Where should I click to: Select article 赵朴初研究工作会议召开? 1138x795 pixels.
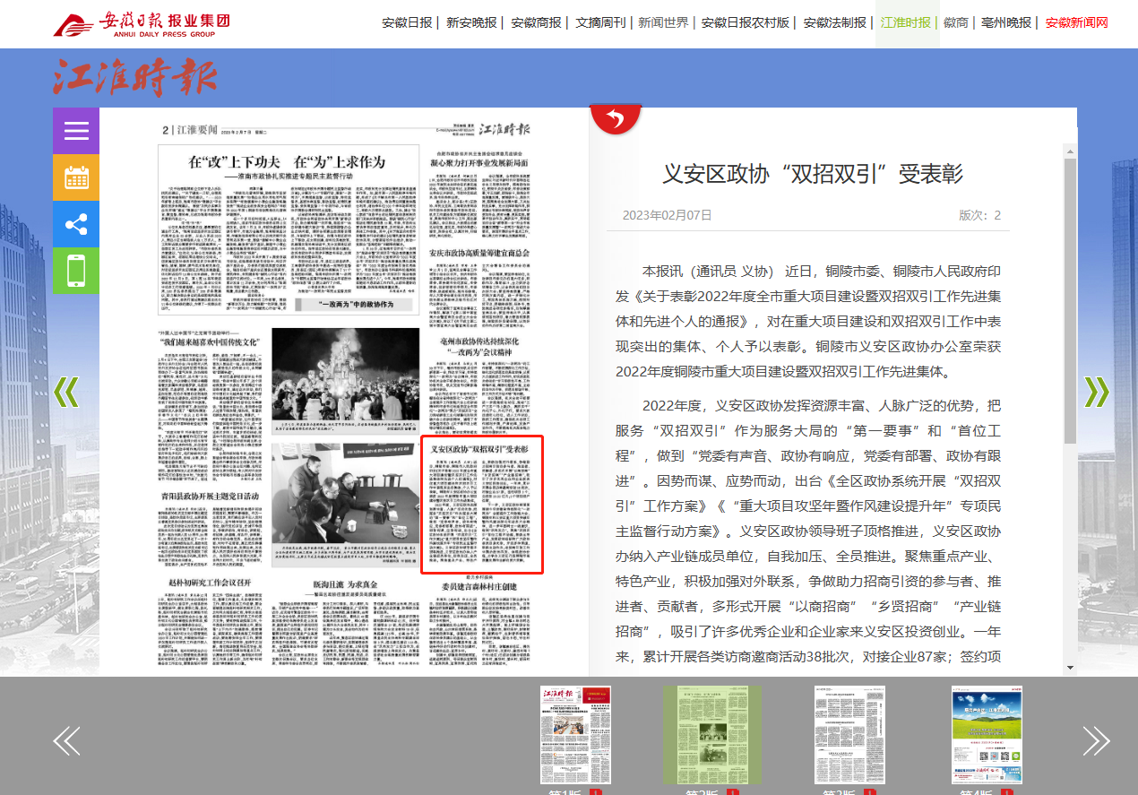[x=210, y=582]
